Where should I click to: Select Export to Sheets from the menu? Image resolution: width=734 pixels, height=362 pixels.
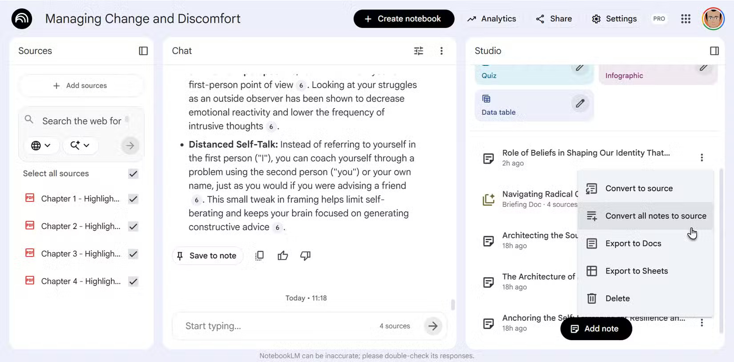(x=637, y=270)
